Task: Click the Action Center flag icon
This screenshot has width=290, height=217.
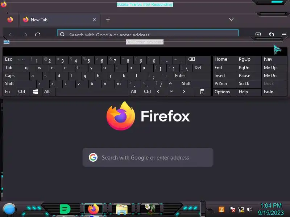Action: [232, 209]
